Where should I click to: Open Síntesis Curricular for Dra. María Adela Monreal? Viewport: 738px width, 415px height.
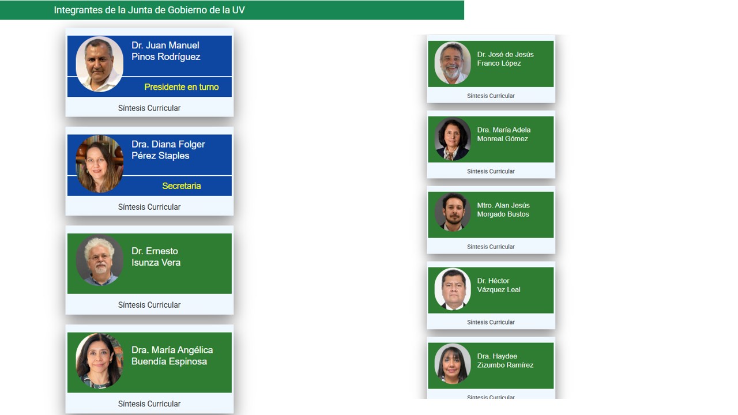click(x=491, y=171)
